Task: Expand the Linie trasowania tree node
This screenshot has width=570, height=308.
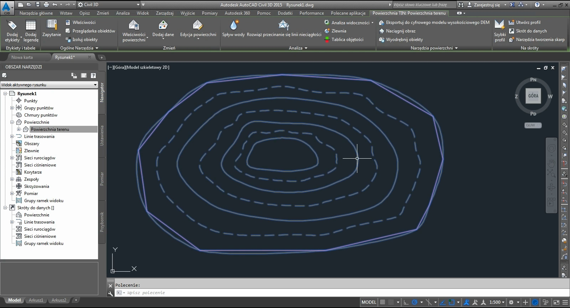Action: [x=12, y=137]
